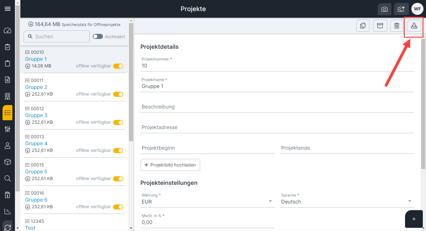
Task: Toggle the Archiviert switch
Action: coord(98,36)
